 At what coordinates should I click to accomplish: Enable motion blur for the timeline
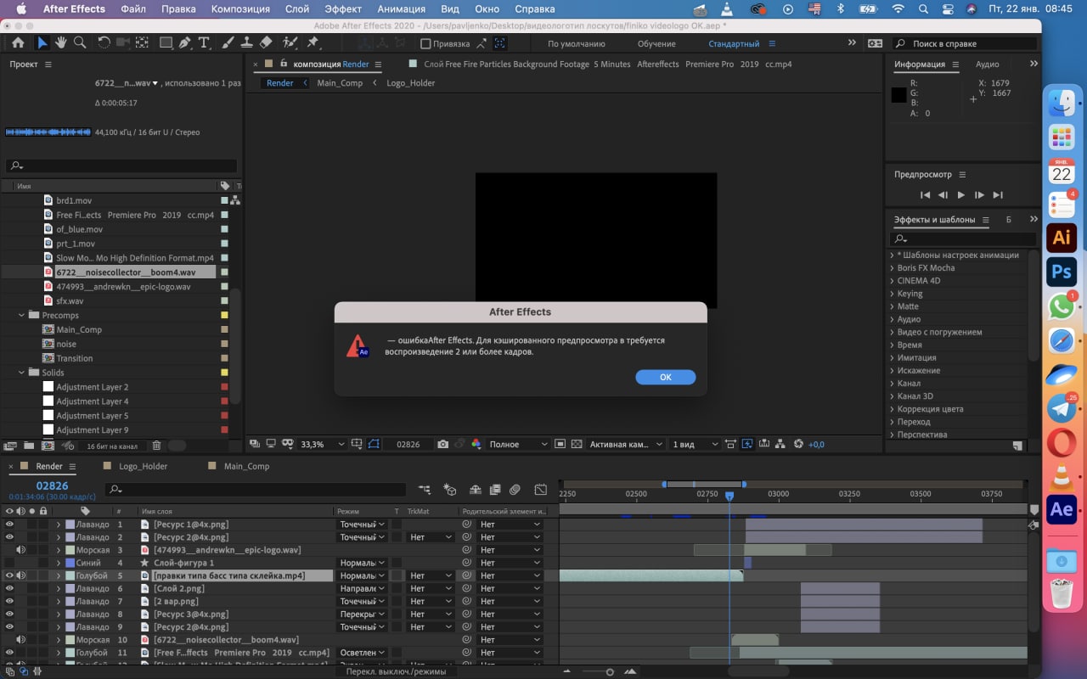515,490
